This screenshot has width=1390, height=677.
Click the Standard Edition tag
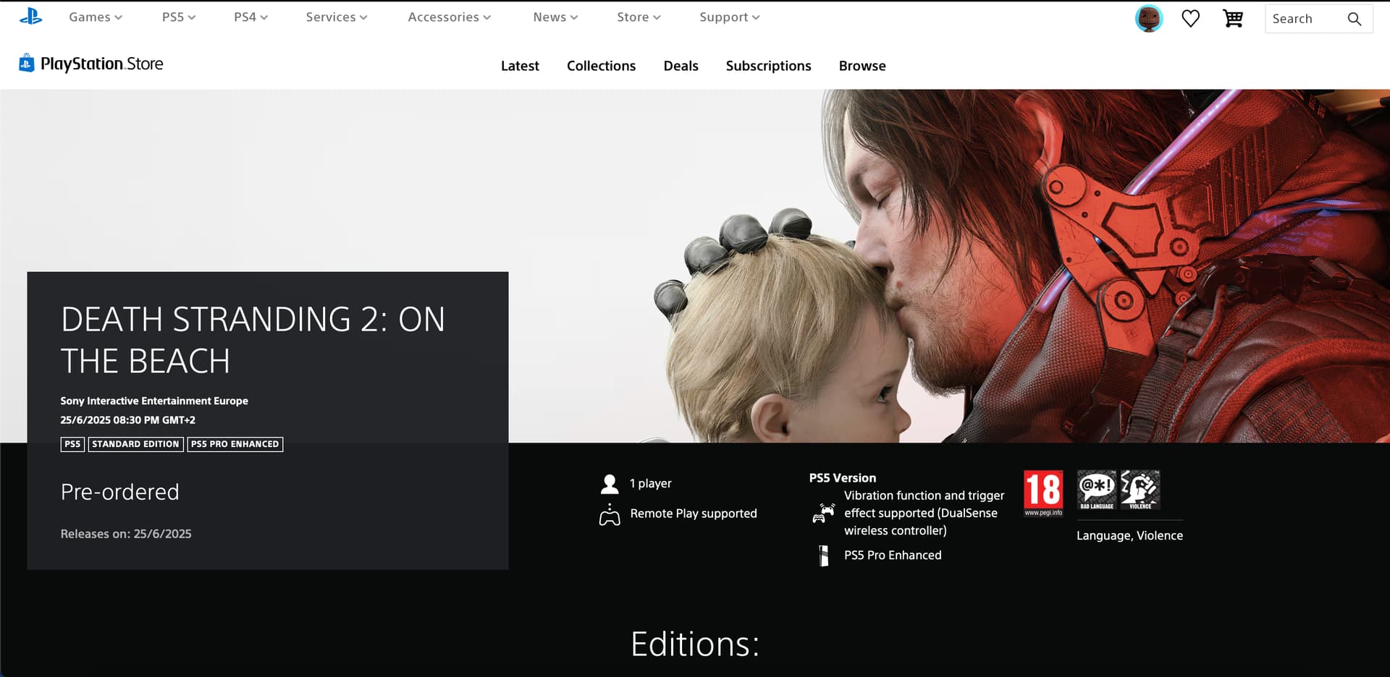pos(135,444)
